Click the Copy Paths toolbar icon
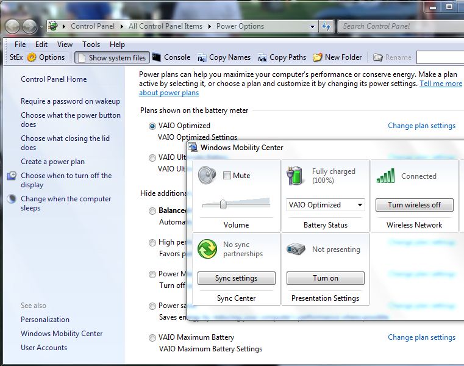 [262, 58]
